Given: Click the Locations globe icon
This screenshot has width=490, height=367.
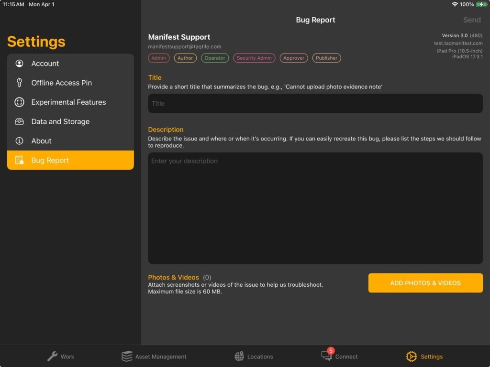Looking at the screenshot, I should pos(239,356).
